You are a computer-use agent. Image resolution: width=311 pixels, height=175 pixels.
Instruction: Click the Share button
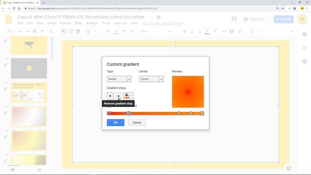(x=284, y=19)
